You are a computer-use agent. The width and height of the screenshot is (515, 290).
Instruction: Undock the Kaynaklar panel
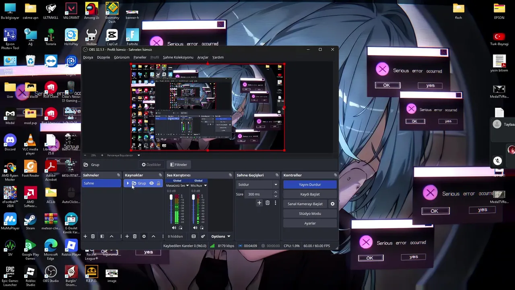(160, 175)
